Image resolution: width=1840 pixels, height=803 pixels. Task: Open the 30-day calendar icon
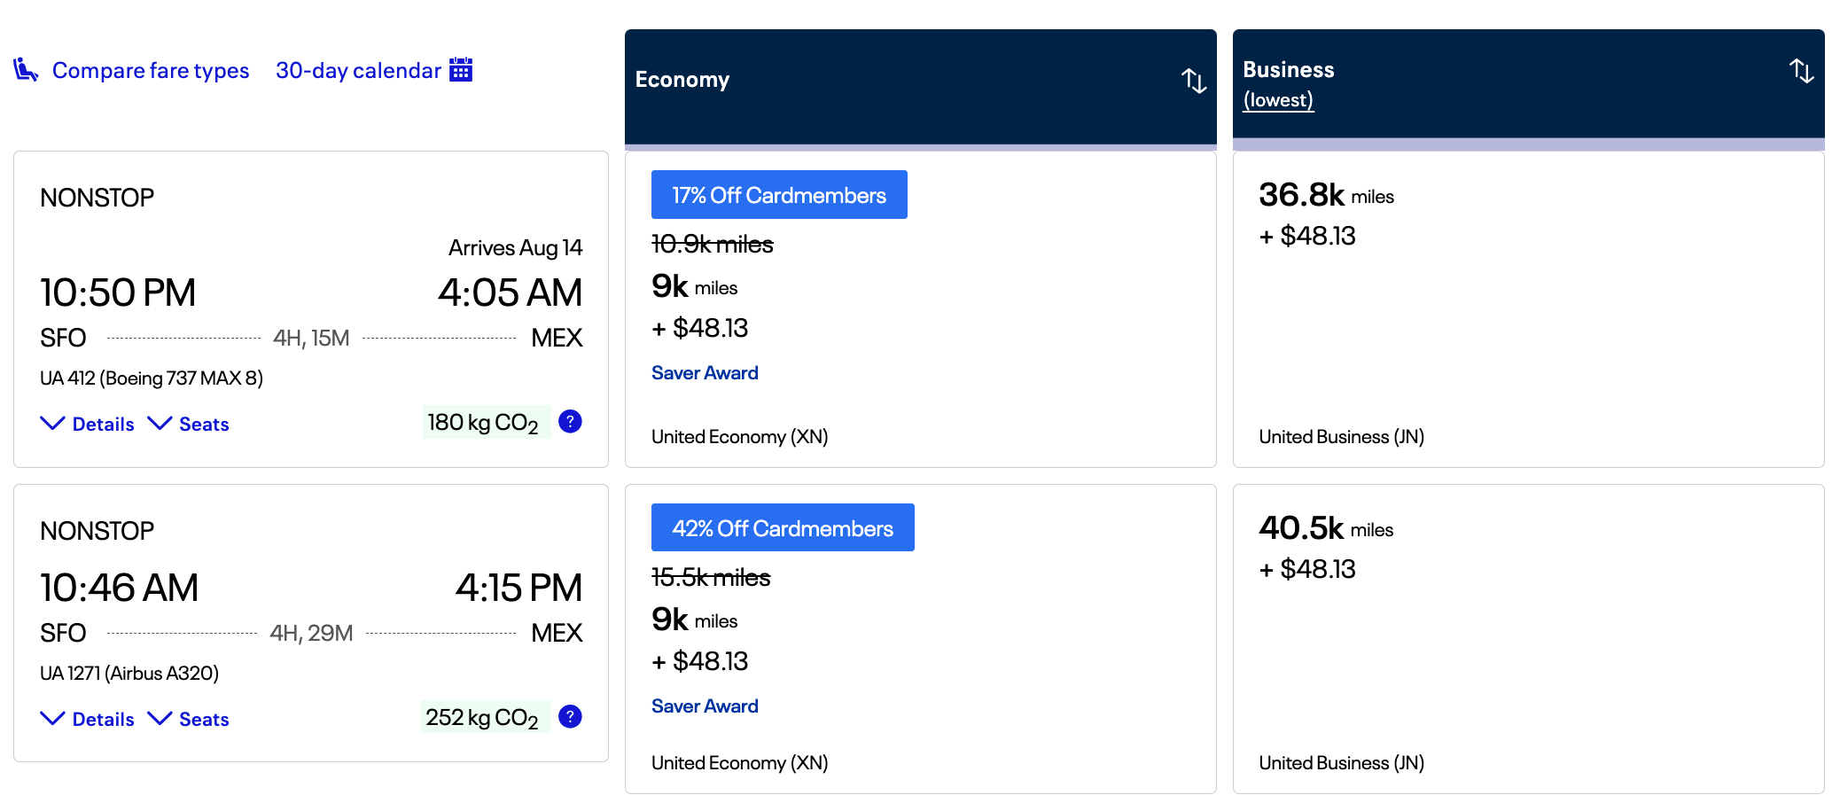[461, 69]
